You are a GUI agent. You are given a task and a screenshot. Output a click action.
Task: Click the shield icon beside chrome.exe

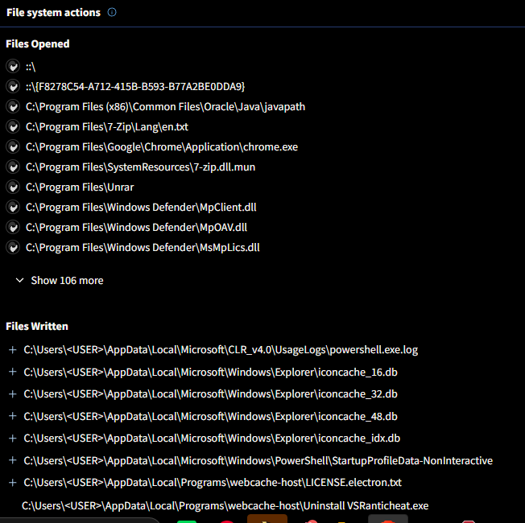coord(13,146)
